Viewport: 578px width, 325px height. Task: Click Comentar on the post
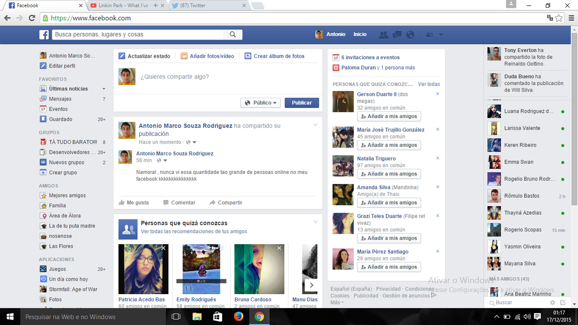pyautogui.click(x=179, y=203)
